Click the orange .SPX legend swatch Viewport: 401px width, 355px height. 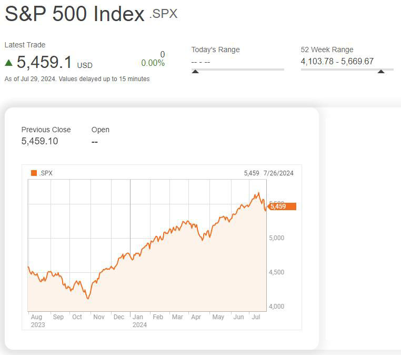click(x=34, y=173)
